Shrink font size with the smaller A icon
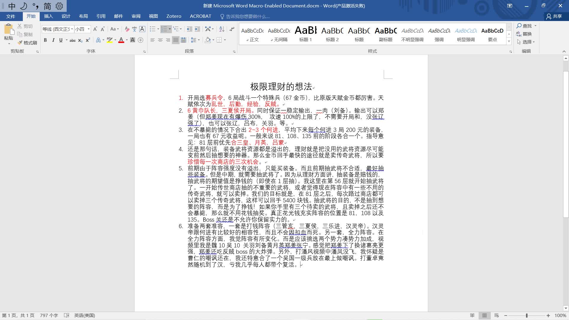 click(103, 29)
